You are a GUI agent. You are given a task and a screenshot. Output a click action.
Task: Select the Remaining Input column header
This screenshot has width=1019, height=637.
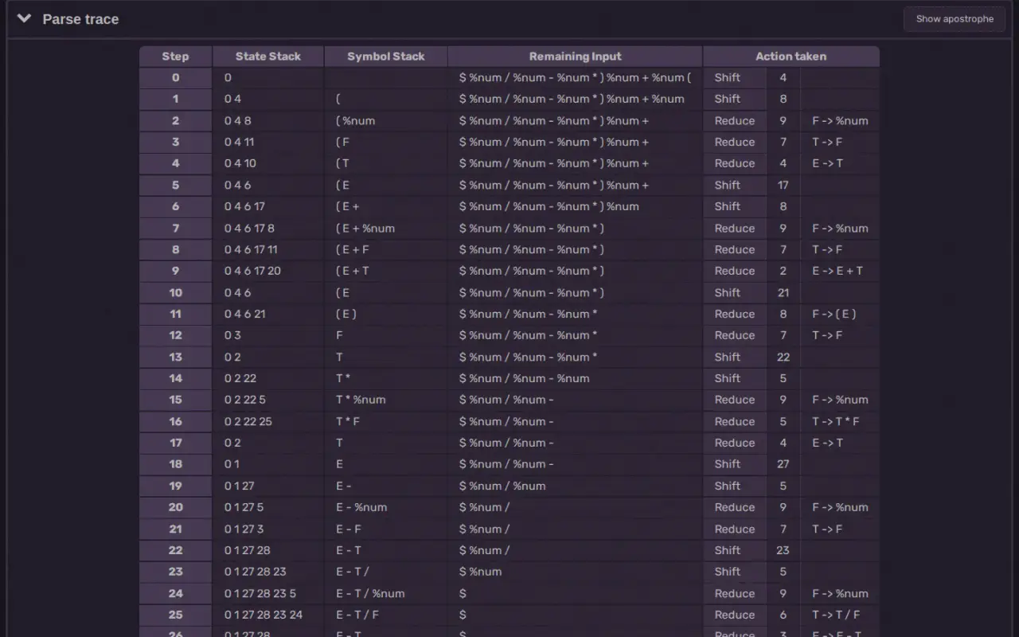(x=576, y=57)
